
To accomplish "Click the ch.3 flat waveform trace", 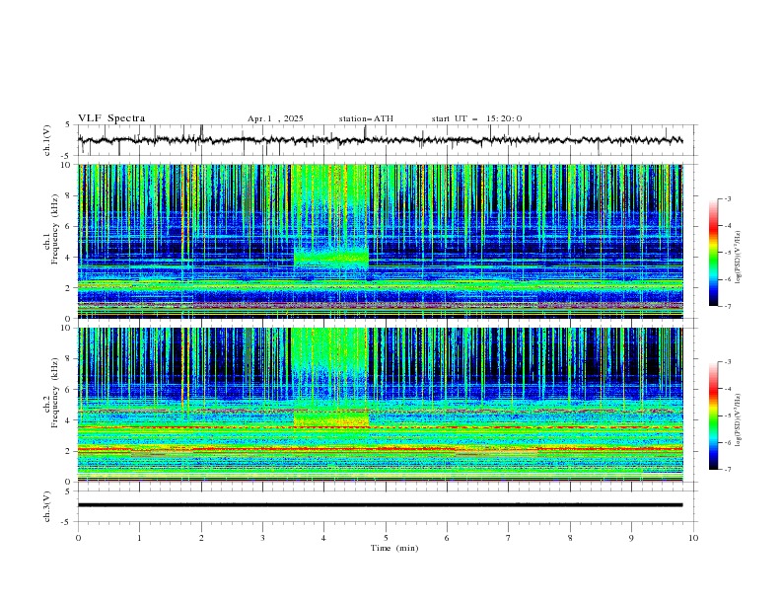I will pyautogui.click(x=380, y=505).
